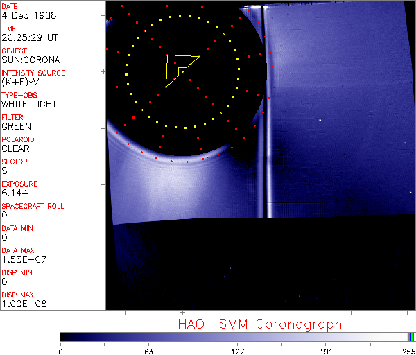Screen dimensions: 416x355
Task: Click the rainbow stripe at the colorbar's right end
Action: point(411,336)
